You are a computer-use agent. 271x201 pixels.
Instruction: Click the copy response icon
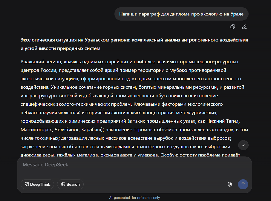point(233,27)
